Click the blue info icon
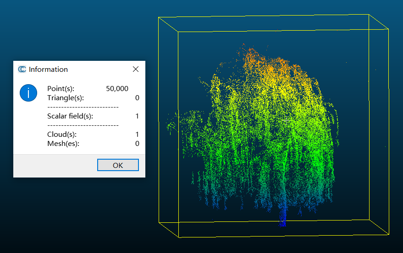The image size is (403, 253). point(28,93)
